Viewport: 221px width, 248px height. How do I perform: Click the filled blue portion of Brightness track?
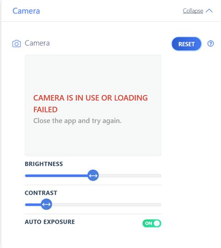[56, 176]
